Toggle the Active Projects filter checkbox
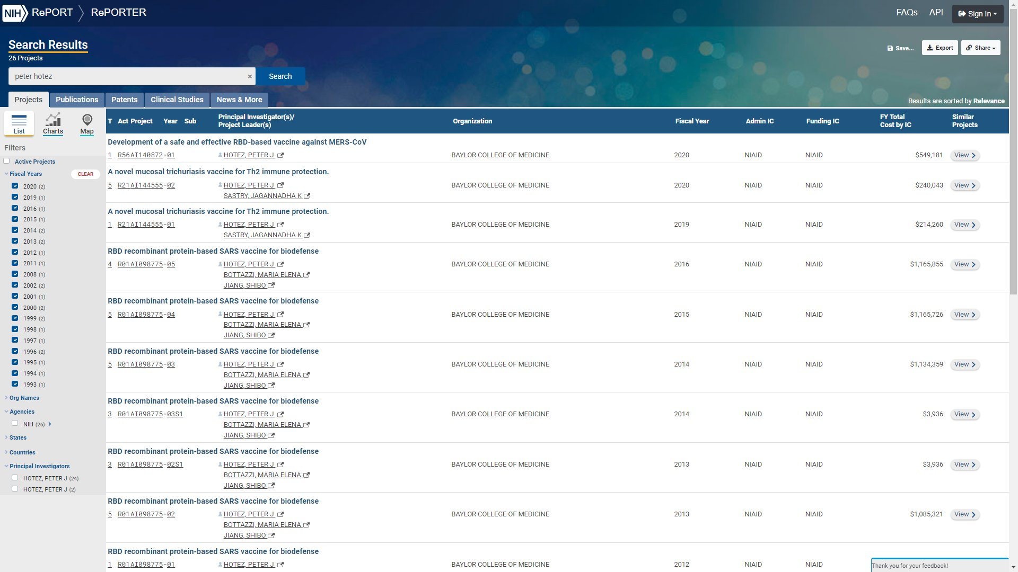1018x572 pixels. pos(7,161)
